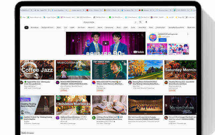The image size is (215, 135).
Task: Click the YouTube logo on banner ad
Action: [x=139, y=52]
